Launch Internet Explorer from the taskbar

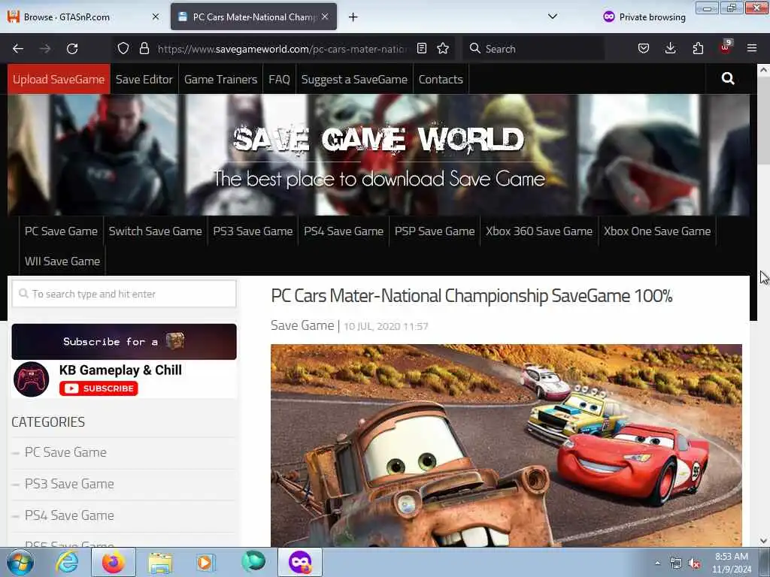pos(67,562)
